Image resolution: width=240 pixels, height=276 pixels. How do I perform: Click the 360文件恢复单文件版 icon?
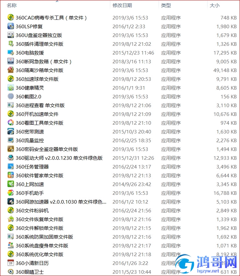click(11, 219)
